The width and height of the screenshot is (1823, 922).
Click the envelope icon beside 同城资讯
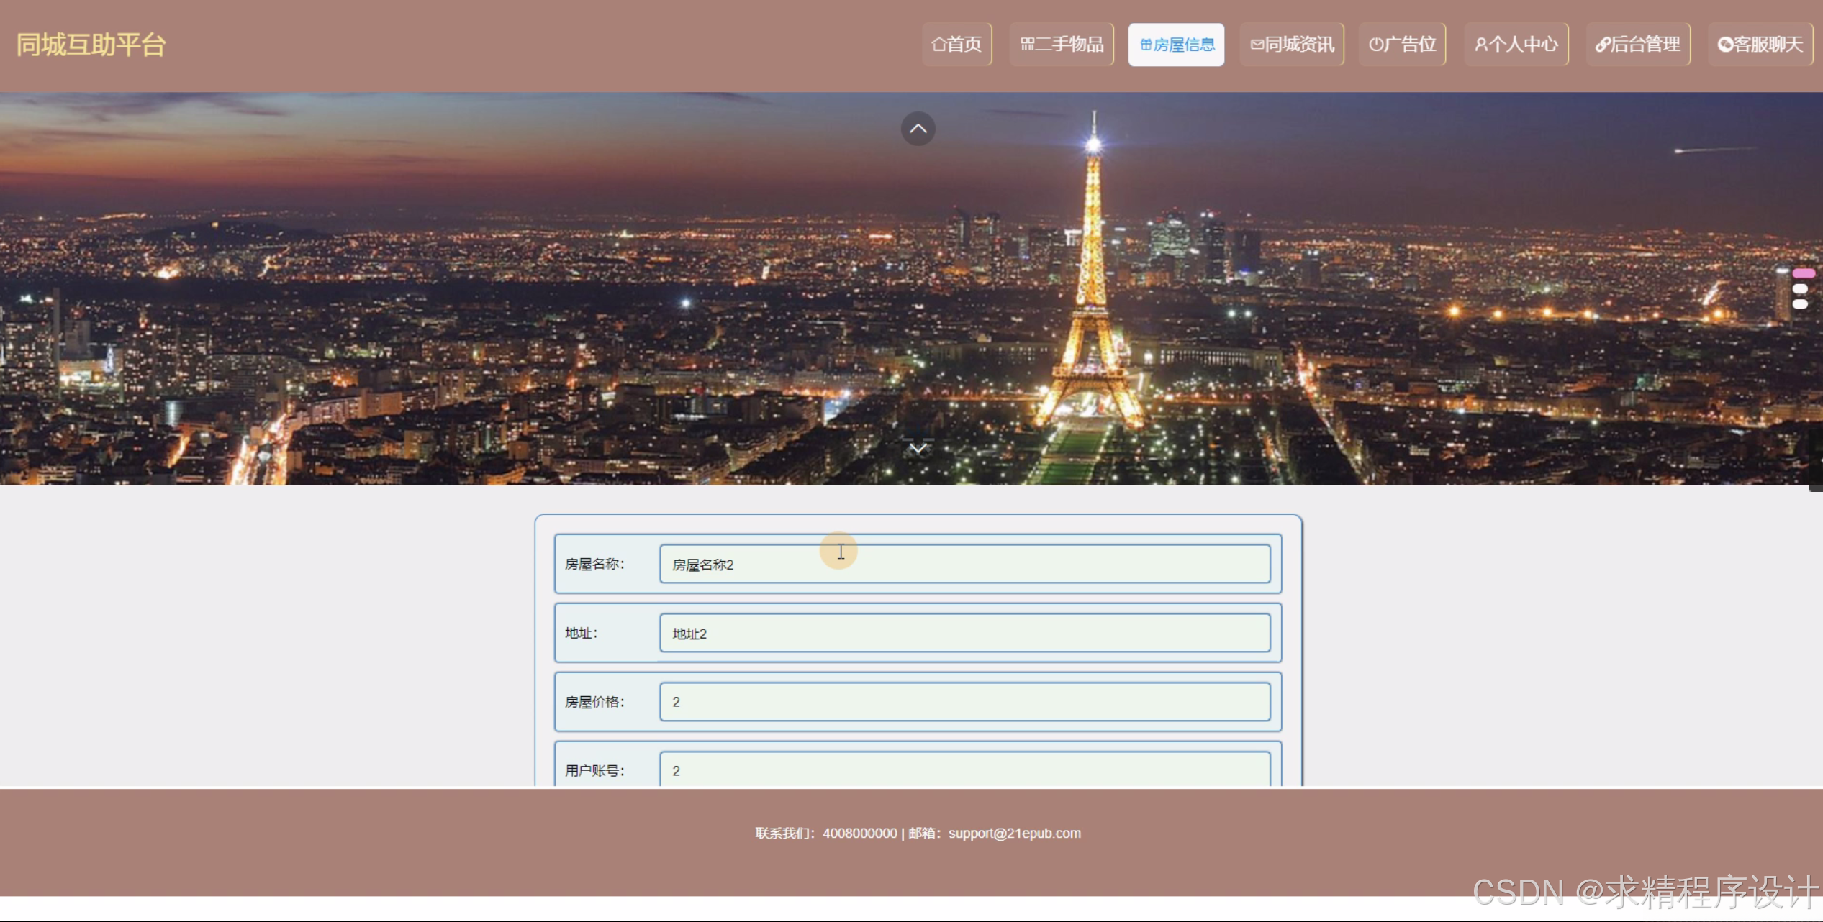1257,45
